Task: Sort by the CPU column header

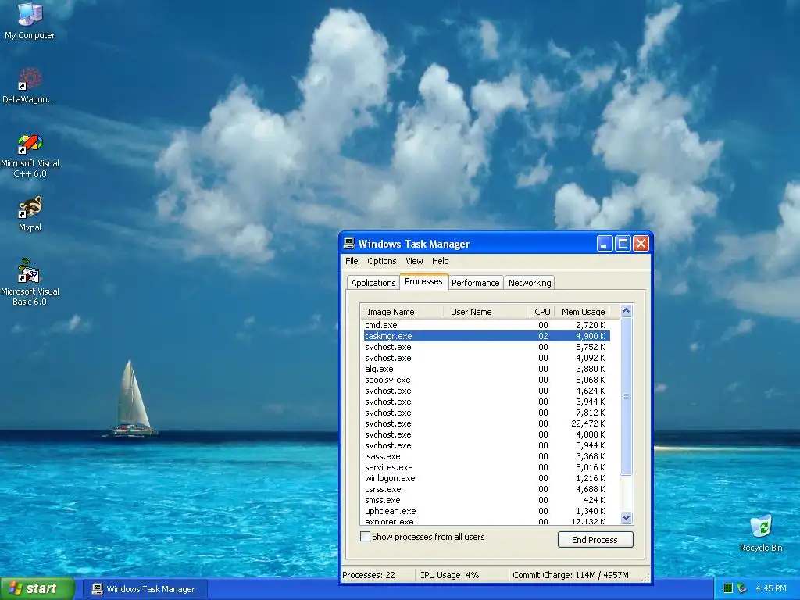Action: pyautogui.click(x=541, y=311)
